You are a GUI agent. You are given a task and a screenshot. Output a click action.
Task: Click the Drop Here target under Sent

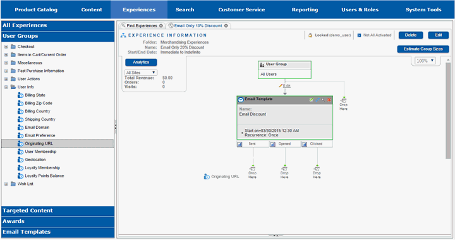point(252,172)
